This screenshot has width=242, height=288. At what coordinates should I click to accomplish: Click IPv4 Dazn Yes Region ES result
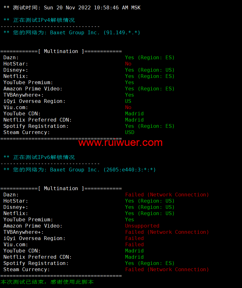tap(150, 57)
